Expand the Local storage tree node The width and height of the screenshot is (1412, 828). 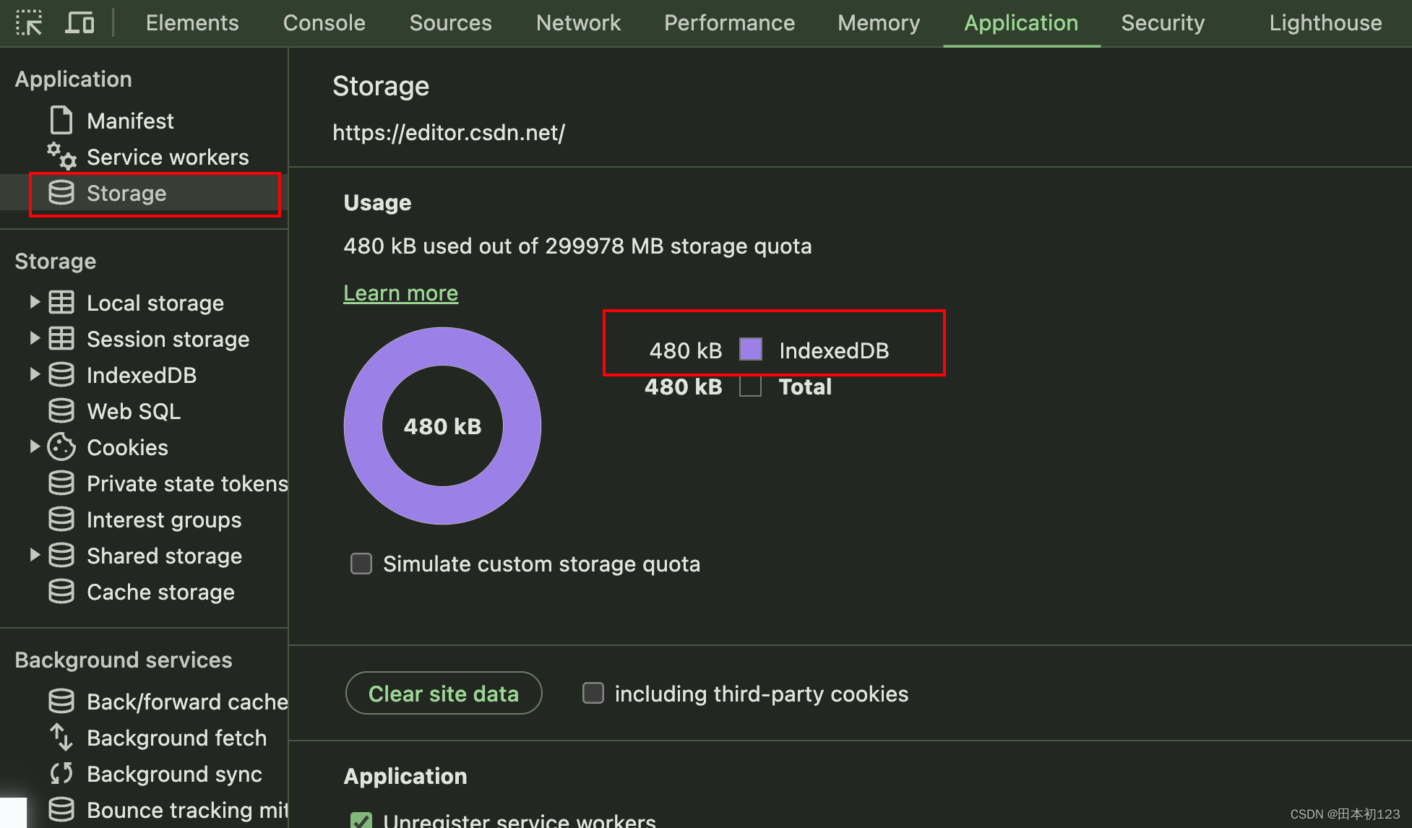pos(34,303)
